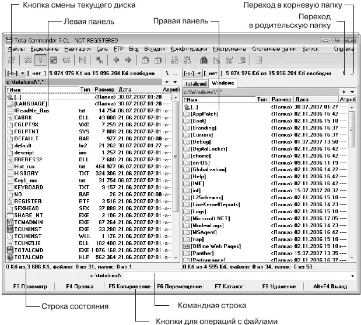Viewport: 361px width, 325px height.
Task: Click right panel vertical scrollbar thumb
Action: click(x=352, y=129)
